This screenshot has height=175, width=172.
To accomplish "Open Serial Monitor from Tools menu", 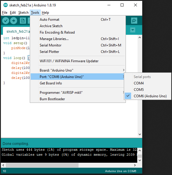I will [78, 45].
